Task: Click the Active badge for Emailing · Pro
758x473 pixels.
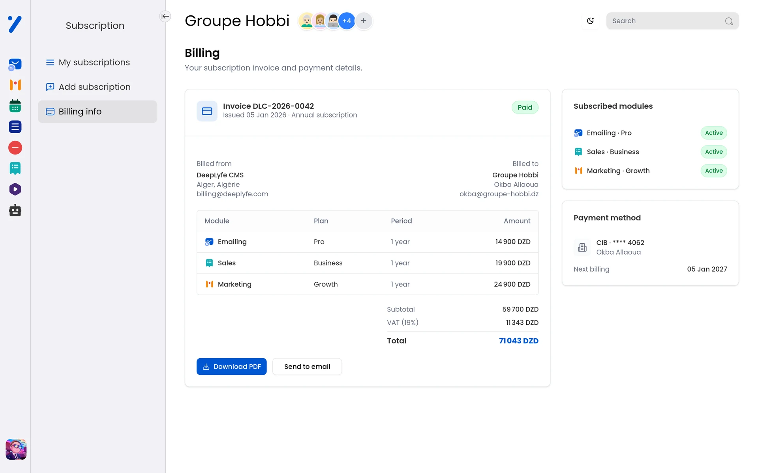Action: [x=714, y=133]
